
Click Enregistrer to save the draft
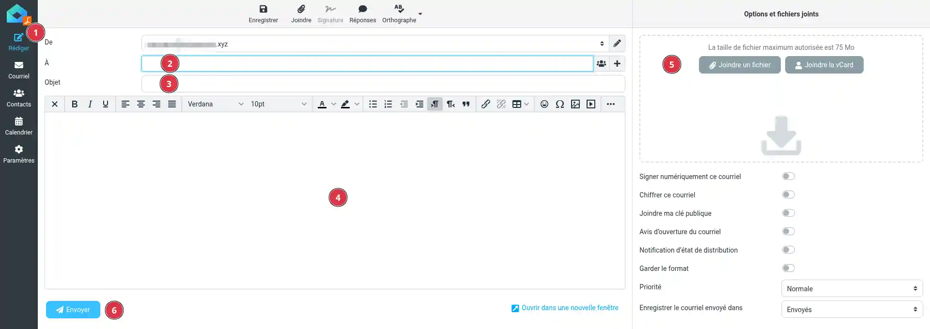point(263,14)
